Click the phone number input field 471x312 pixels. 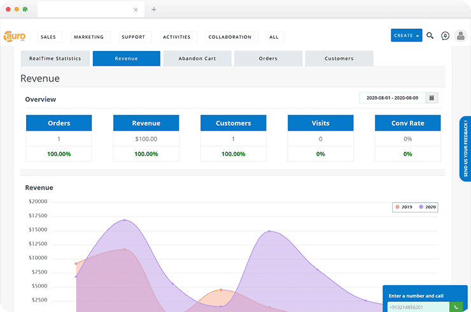(416, 306)
